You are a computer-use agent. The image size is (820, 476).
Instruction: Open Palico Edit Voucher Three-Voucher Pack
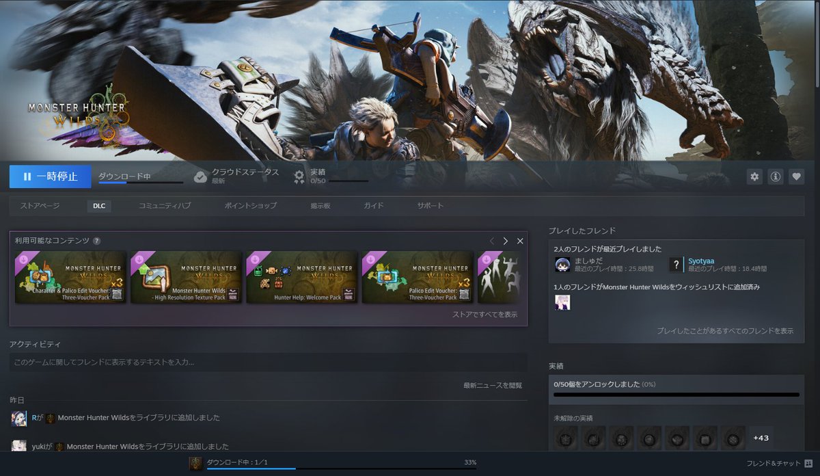click(x=418, y=277)
